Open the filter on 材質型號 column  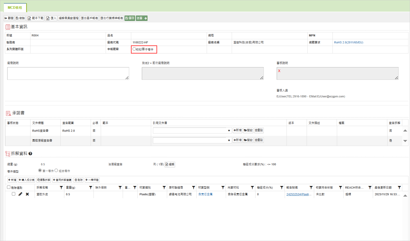223,188
